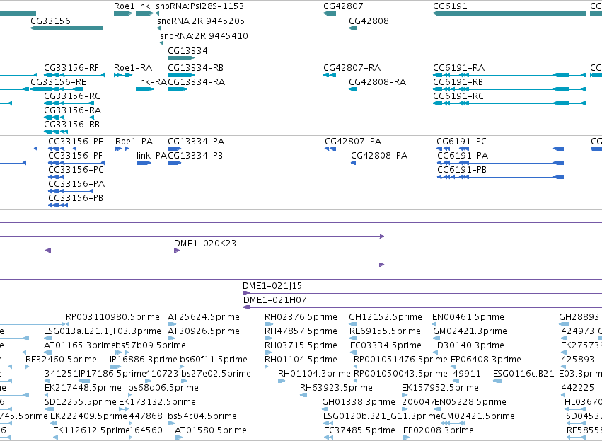602x441 pixels.
Task: Open EST AT30926.5prime
Action: point(204,331)
